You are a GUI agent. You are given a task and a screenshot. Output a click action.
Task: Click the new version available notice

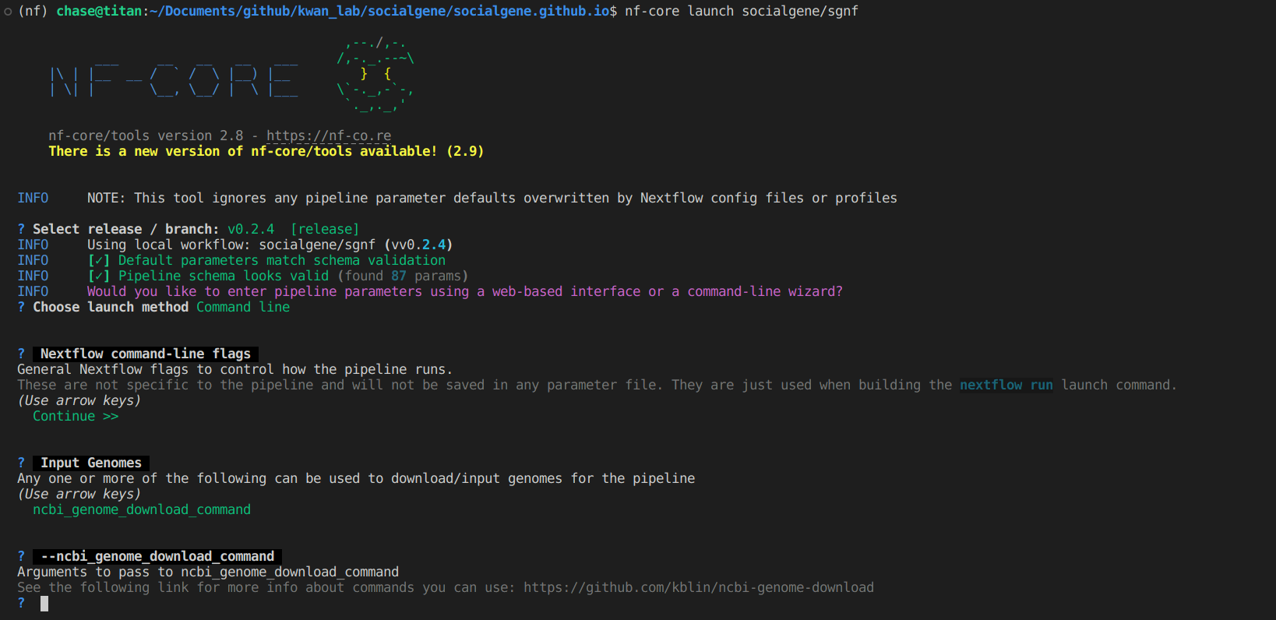pos(266,151)
